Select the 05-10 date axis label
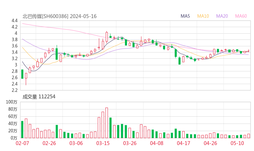The image size is (254, 151). [237, 143]
